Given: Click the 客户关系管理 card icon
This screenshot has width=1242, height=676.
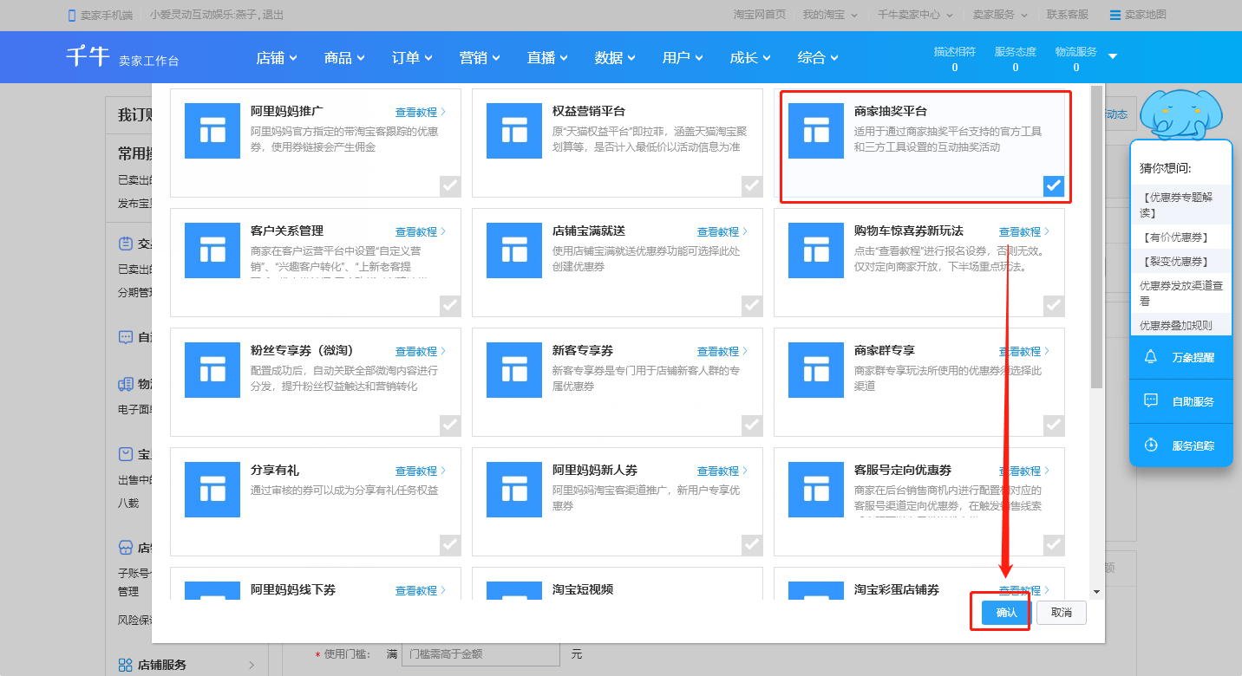Looking at the screenshot, I should point(212,250).
